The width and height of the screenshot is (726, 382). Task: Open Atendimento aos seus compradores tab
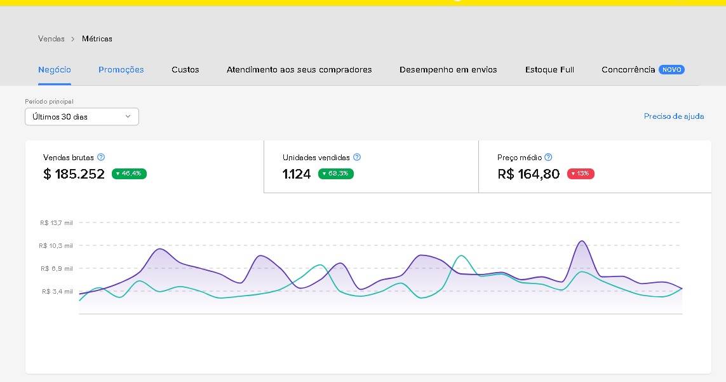[x=299, y=70]
